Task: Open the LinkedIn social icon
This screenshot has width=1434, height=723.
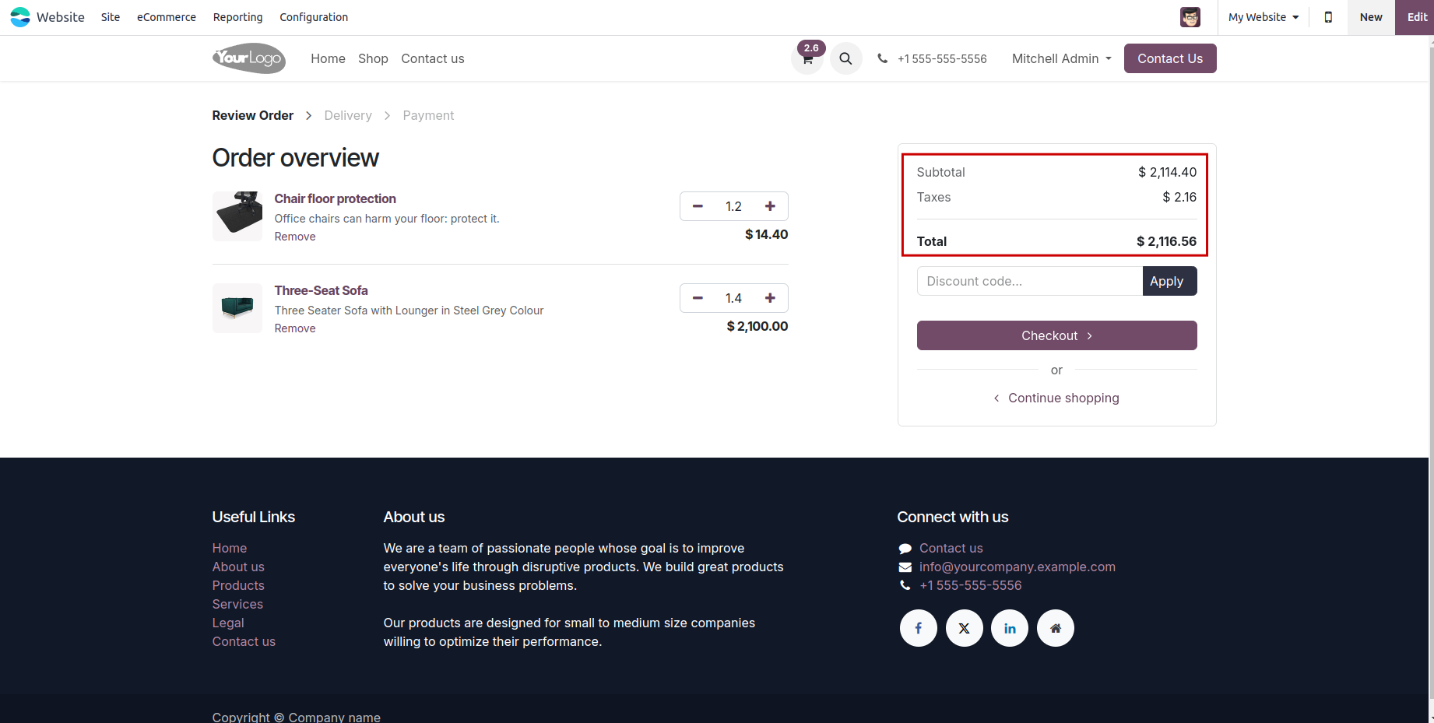Action: [1010, 628]
